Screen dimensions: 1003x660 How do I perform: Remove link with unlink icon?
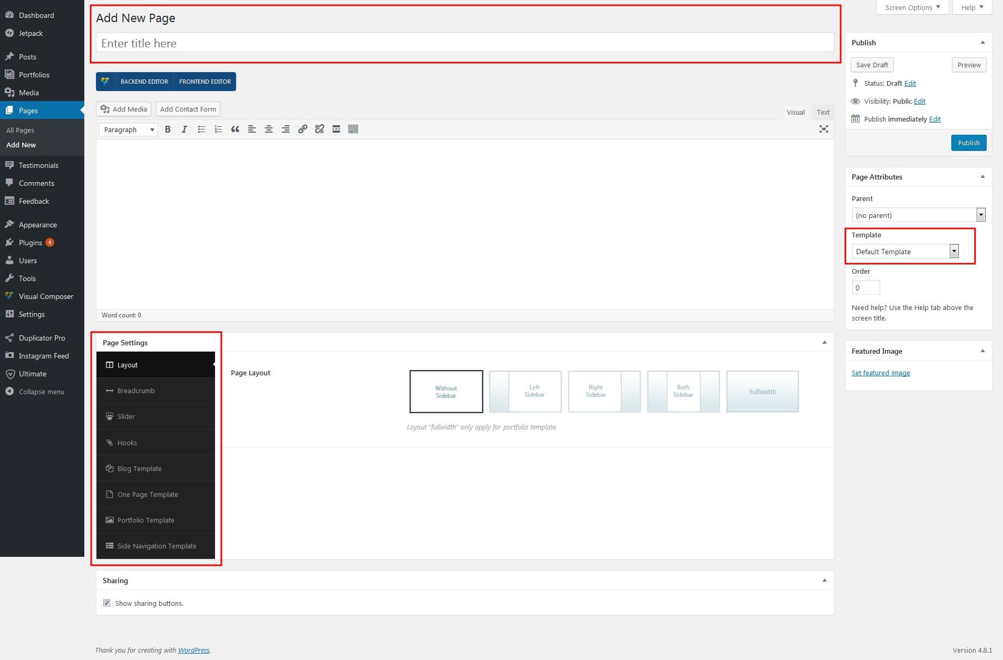pyautogui.click(x=319, y=129)
